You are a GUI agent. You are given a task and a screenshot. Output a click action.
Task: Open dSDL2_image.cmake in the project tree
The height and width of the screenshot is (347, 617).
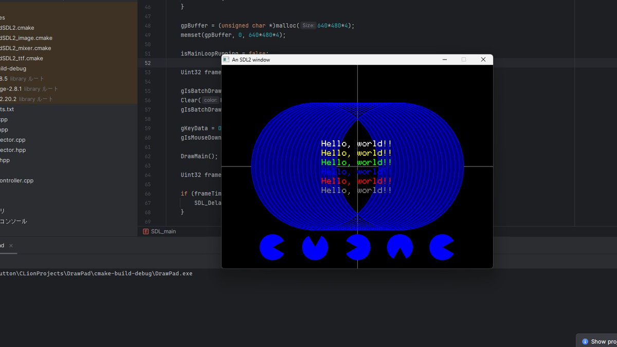click(26, 38)
